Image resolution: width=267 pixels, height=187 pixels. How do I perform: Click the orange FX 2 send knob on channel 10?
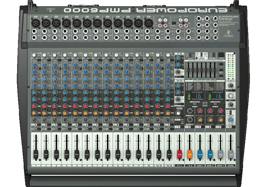point(127,113)
